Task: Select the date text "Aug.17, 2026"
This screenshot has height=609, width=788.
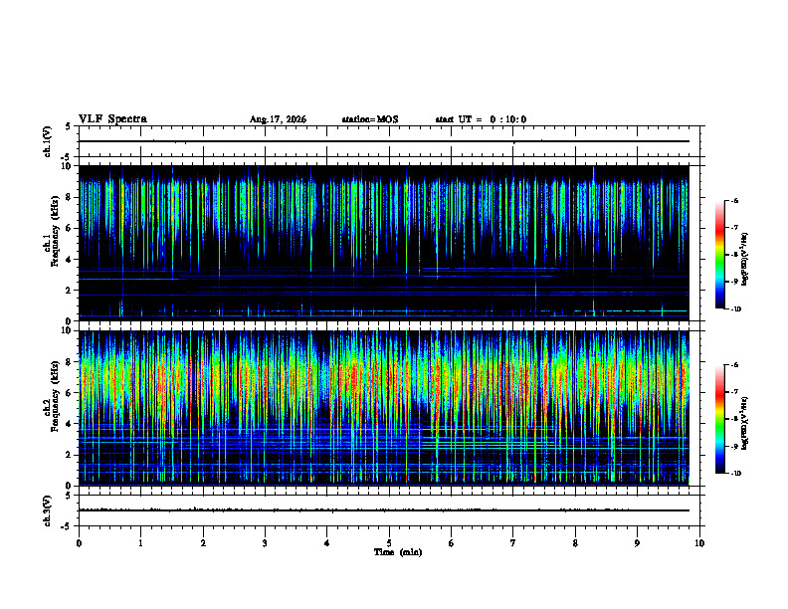Action: (x=278, y=119)
